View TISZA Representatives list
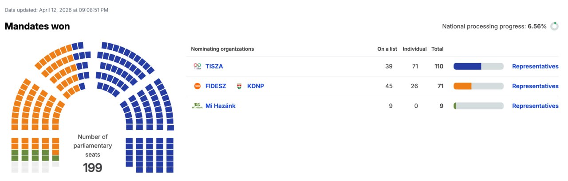The width and height of the screenshot is (568, 181). 535,66
